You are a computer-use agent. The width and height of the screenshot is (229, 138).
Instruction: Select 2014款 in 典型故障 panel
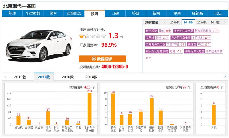click(x=215, y=22)
